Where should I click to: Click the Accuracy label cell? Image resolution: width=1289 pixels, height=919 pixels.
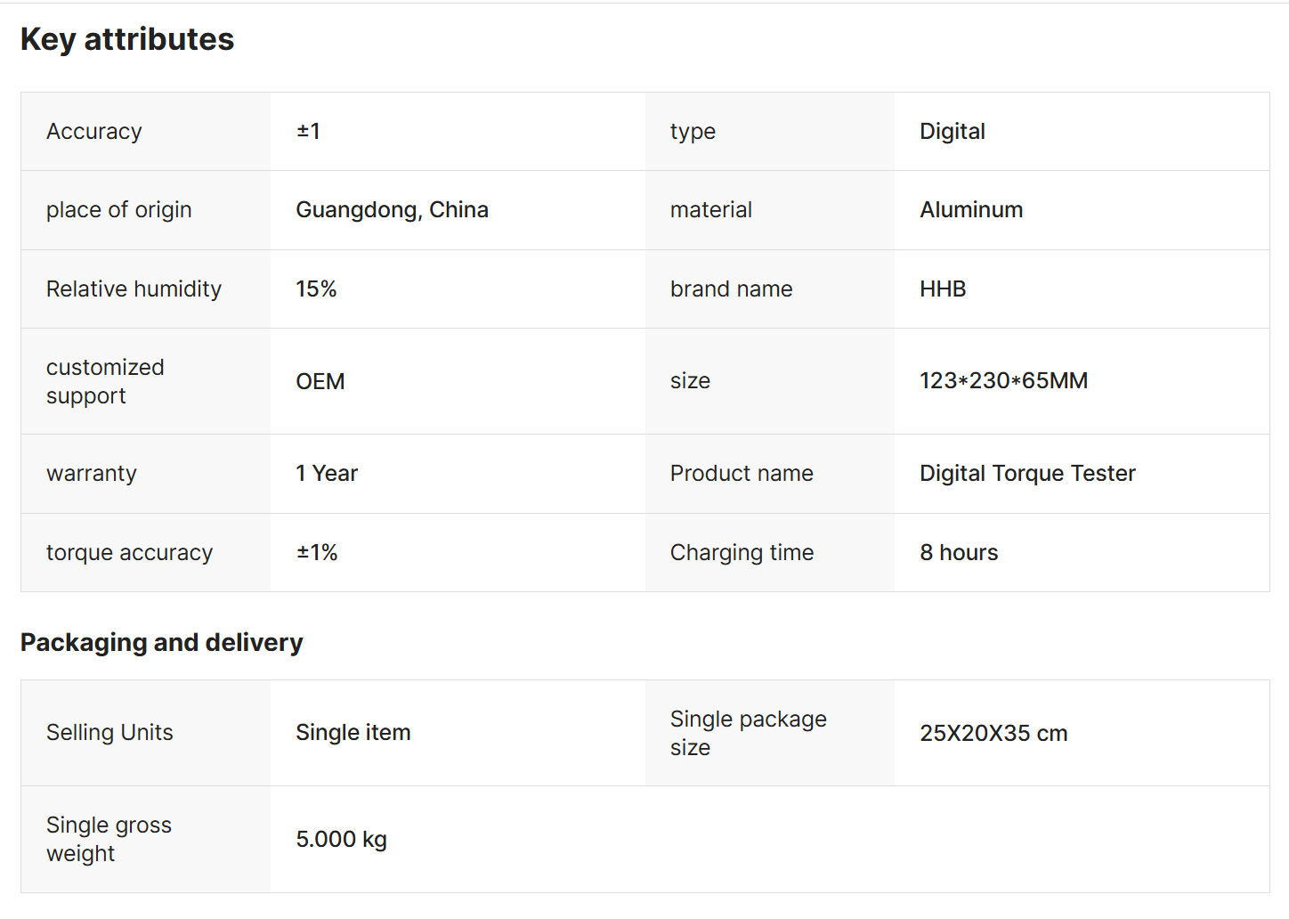click(x=94, y=132)
